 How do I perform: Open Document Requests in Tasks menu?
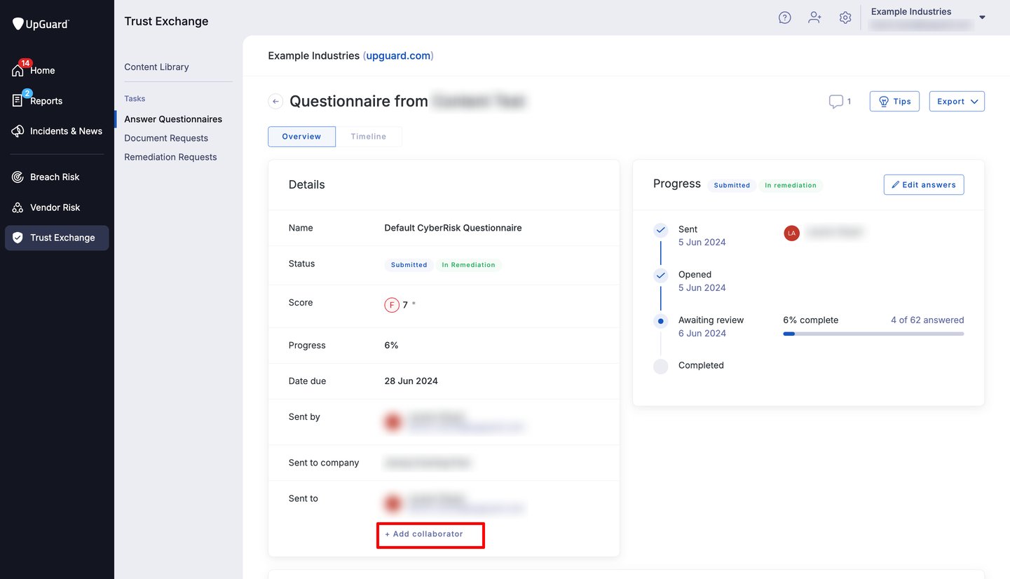pos(166,138)
